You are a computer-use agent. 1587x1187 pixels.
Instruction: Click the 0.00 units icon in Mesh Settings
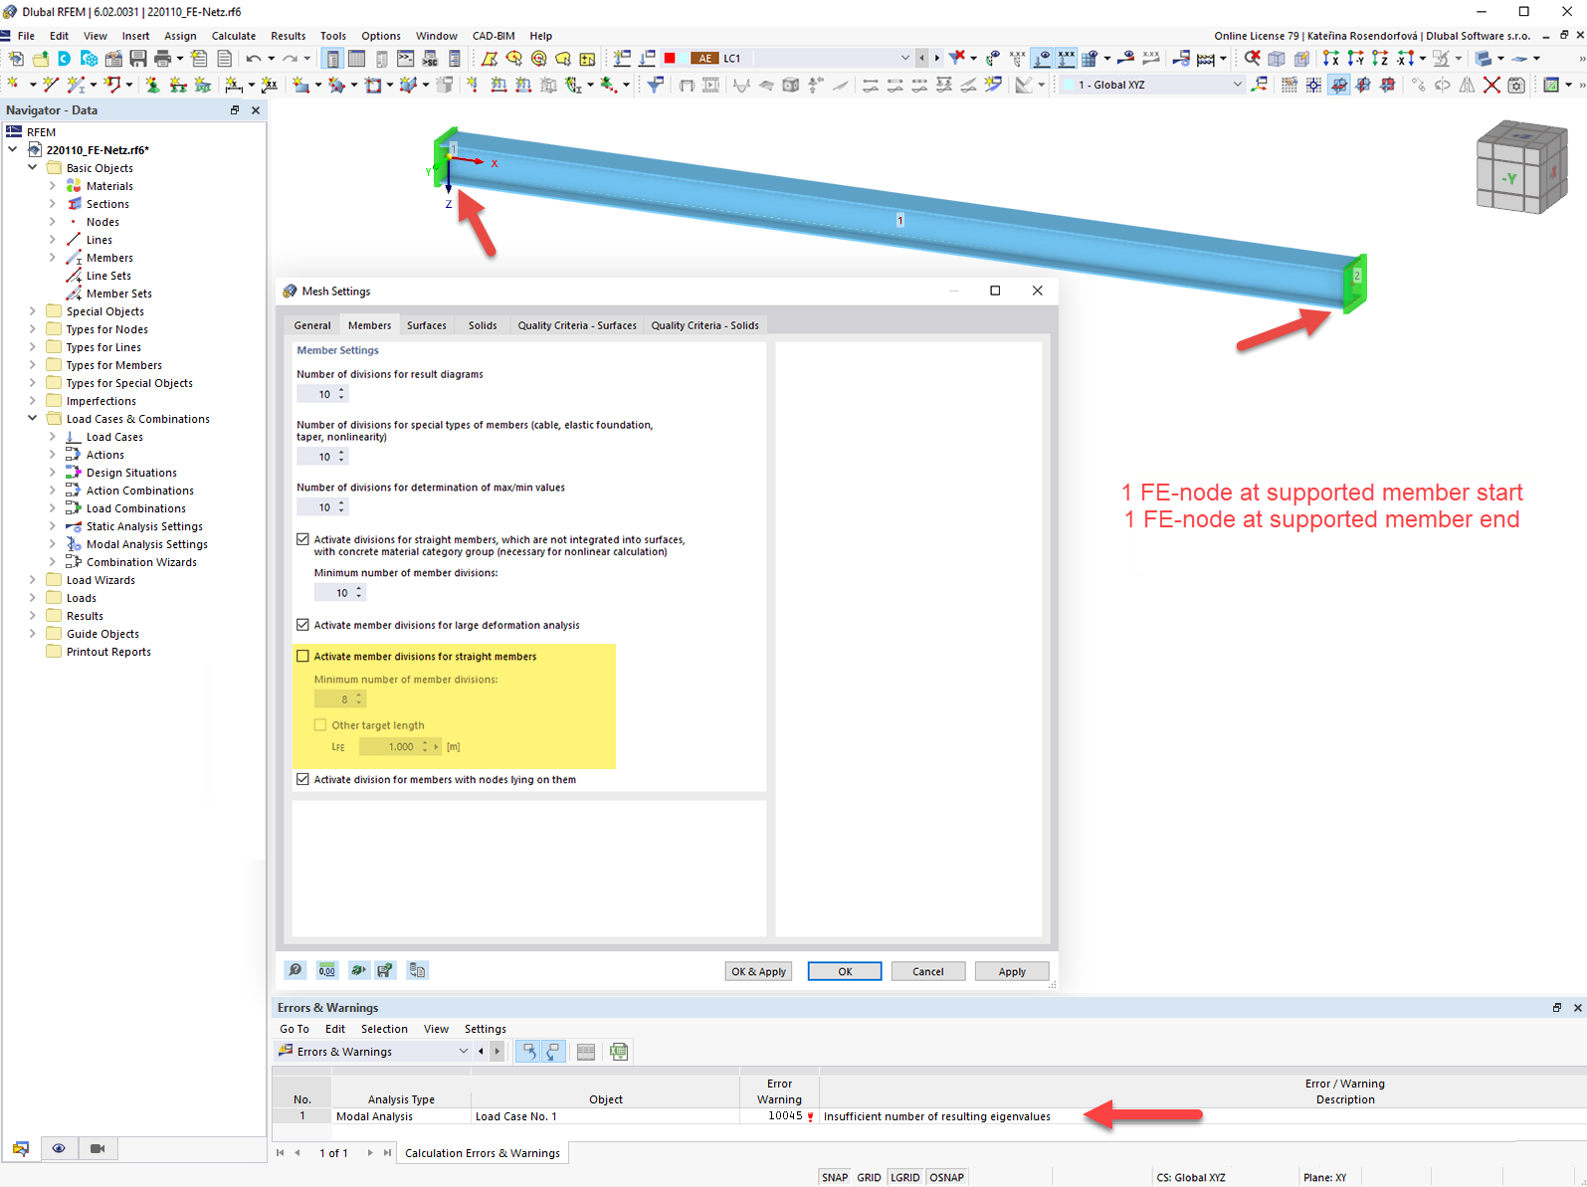[326, 970]
